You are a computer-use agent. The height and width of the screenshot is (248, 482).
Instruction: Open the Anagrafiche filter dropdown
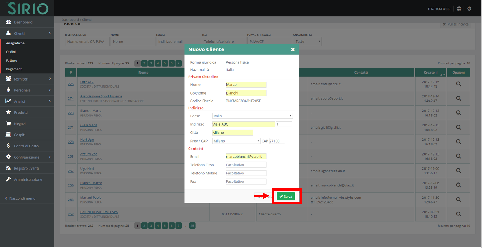coord(307,41)
